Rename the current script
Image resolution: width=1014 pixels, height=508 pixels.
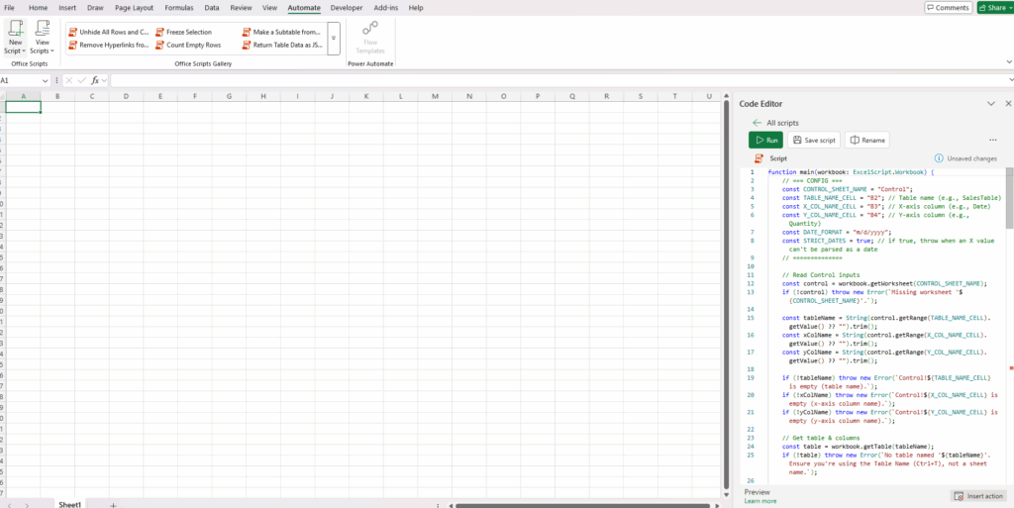(866, 141)
